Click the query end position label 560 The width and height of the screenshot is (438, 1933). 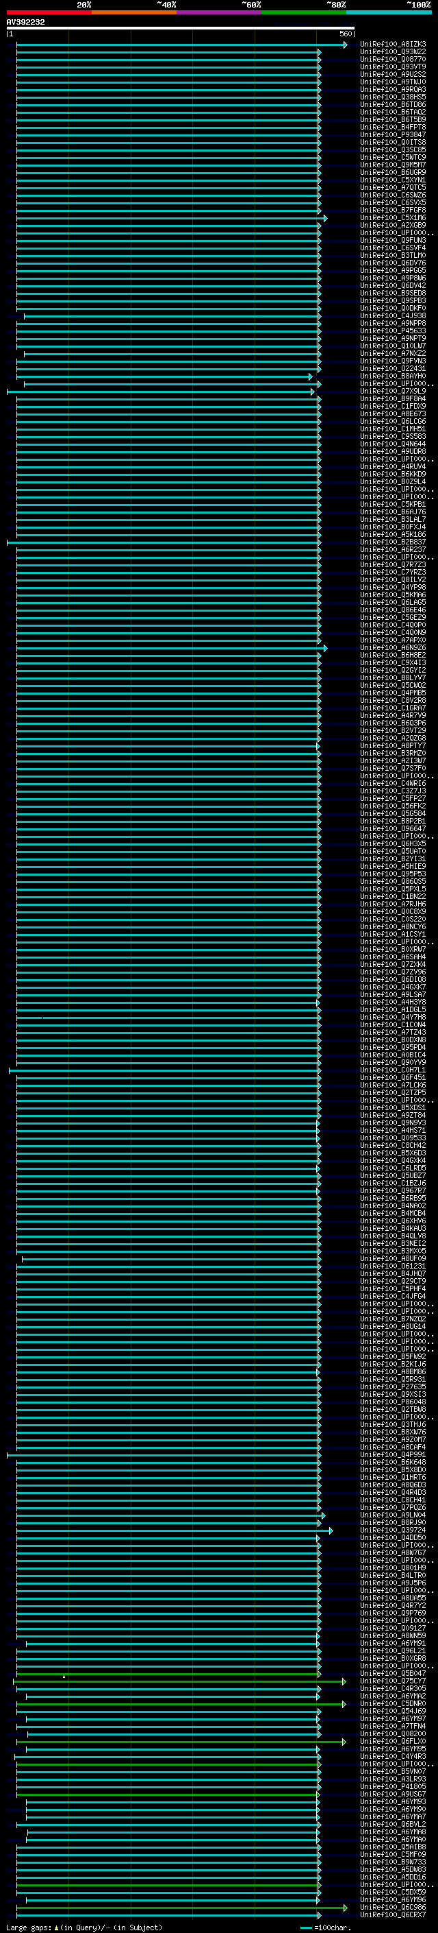[x=345, y=34]
